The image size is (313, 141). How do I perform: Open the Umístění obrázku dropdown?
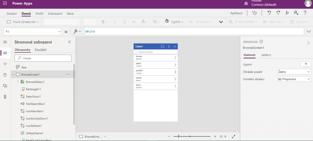pyautogui.click(x=294, y=79)
